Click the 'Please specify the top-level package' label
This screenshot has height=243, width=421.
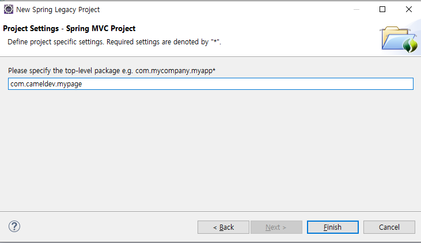[112, 71]
